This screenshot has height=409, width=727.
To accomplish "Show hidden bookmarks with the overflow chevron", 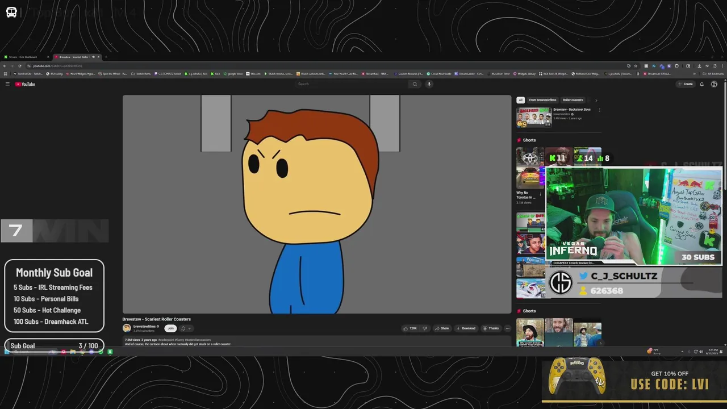I will [695, 74].
